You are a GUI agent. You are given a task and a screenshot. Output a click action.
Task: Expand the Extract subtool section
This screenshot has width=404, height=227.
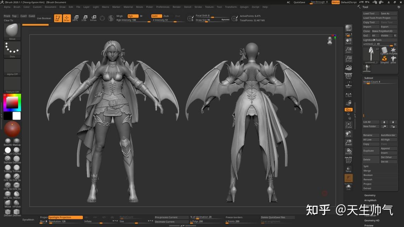367,188
